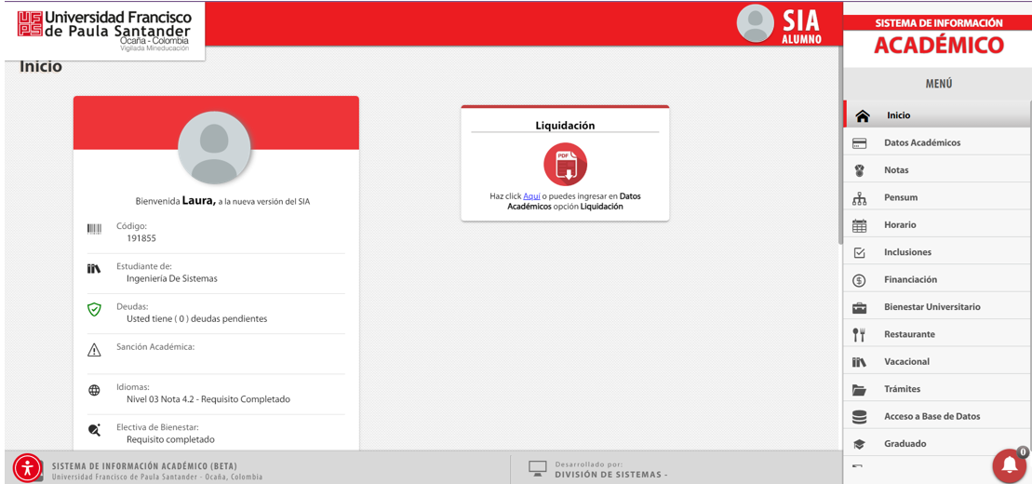Open Datos Académicos menu item
The height and width of the screenshot is (484, 1032).
(x=937, y=142)
